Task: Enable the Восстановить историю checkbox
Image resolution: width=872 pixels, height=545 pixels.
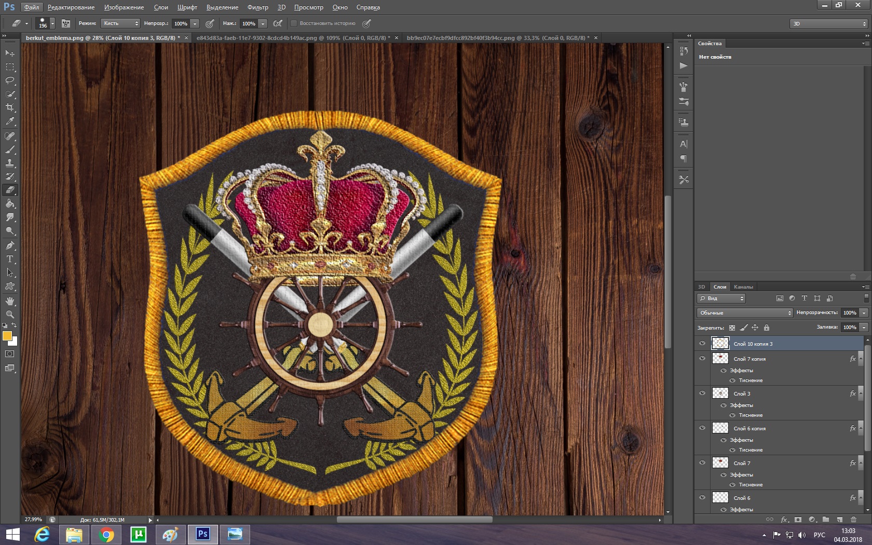Action: tap(294, 23)
